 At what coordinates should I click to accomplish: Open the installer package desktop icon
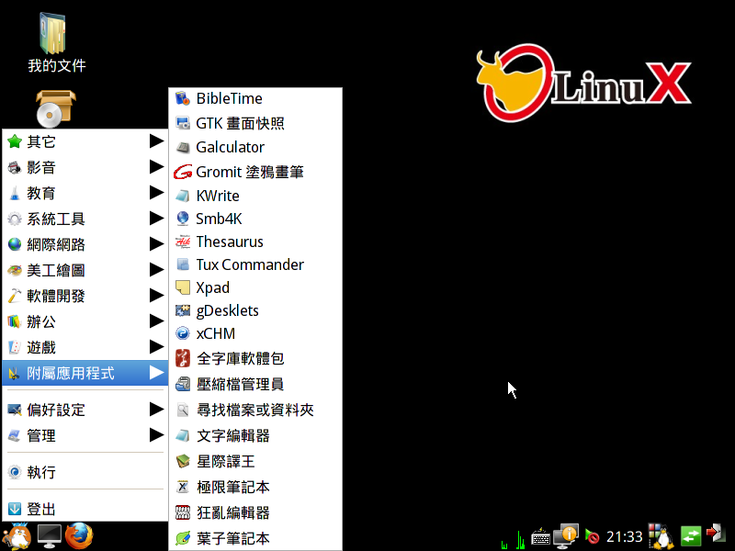tap(56, 108)
